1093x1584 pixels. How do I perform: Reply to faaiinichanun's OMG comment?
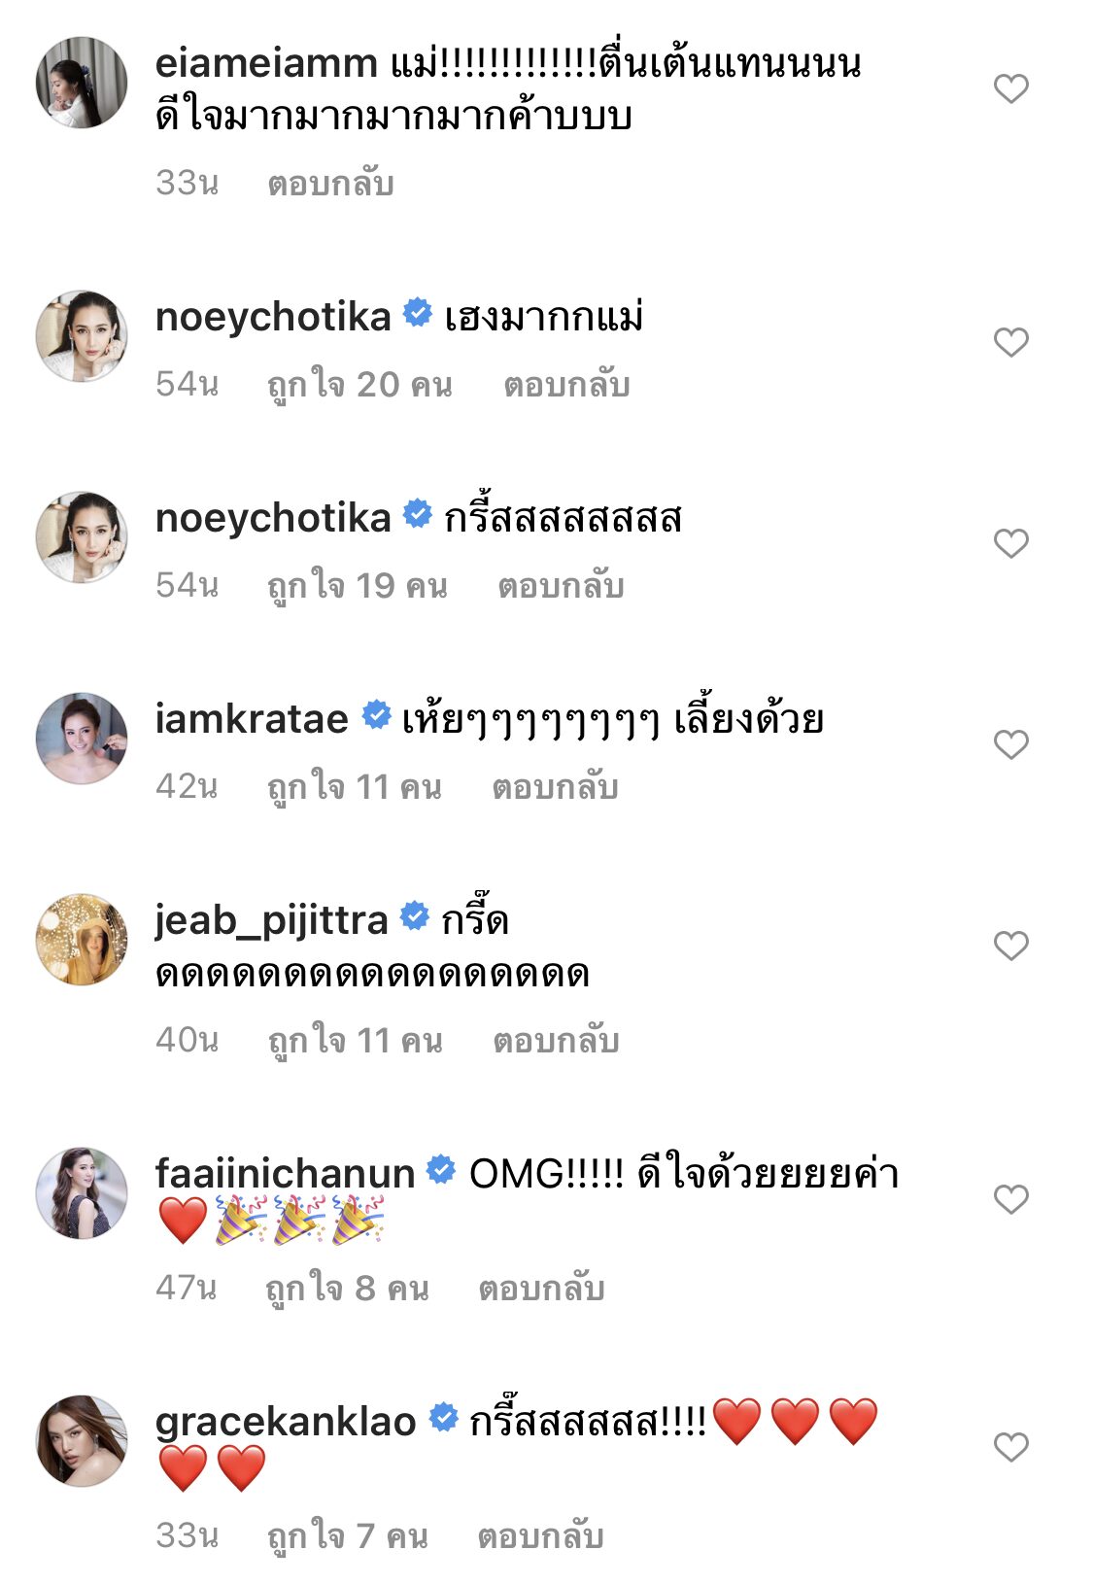click(x=541, y=1289)
